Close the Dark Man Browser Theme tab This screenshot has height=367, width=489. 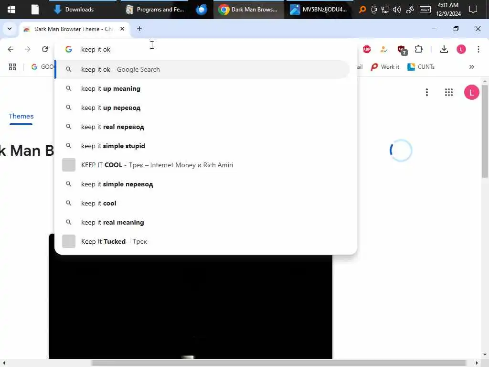122,29
